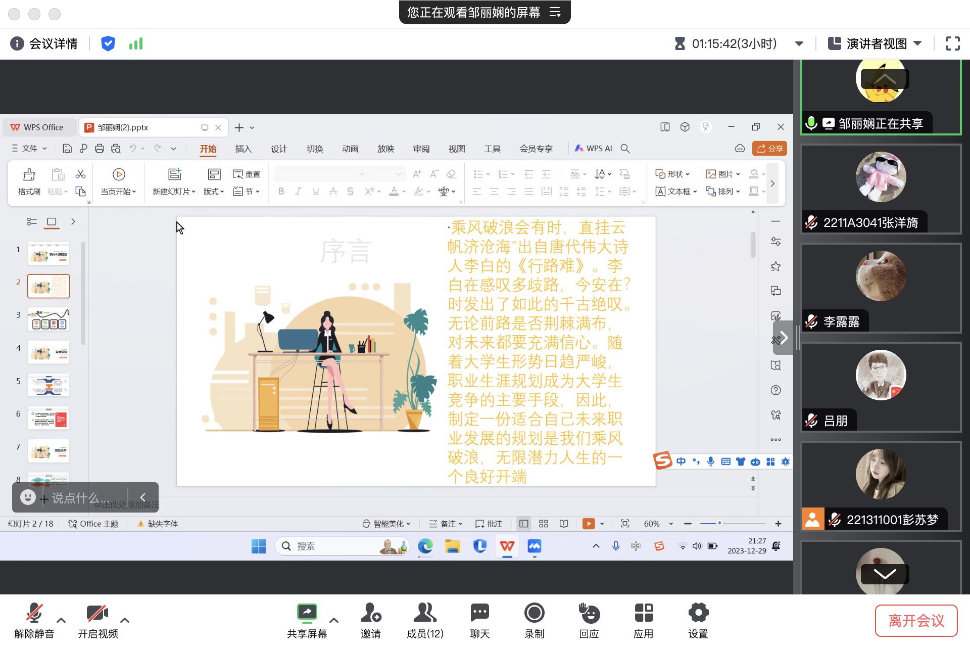Click the Save icon in WPS toolbar
The width and height of the screenshot is (970, 647).
67,149
